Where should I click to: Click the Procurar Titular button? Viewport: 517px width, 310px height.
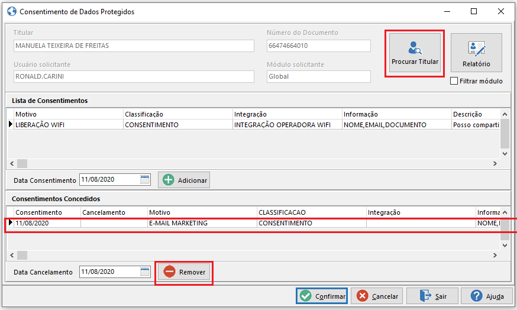click(415, 53)
